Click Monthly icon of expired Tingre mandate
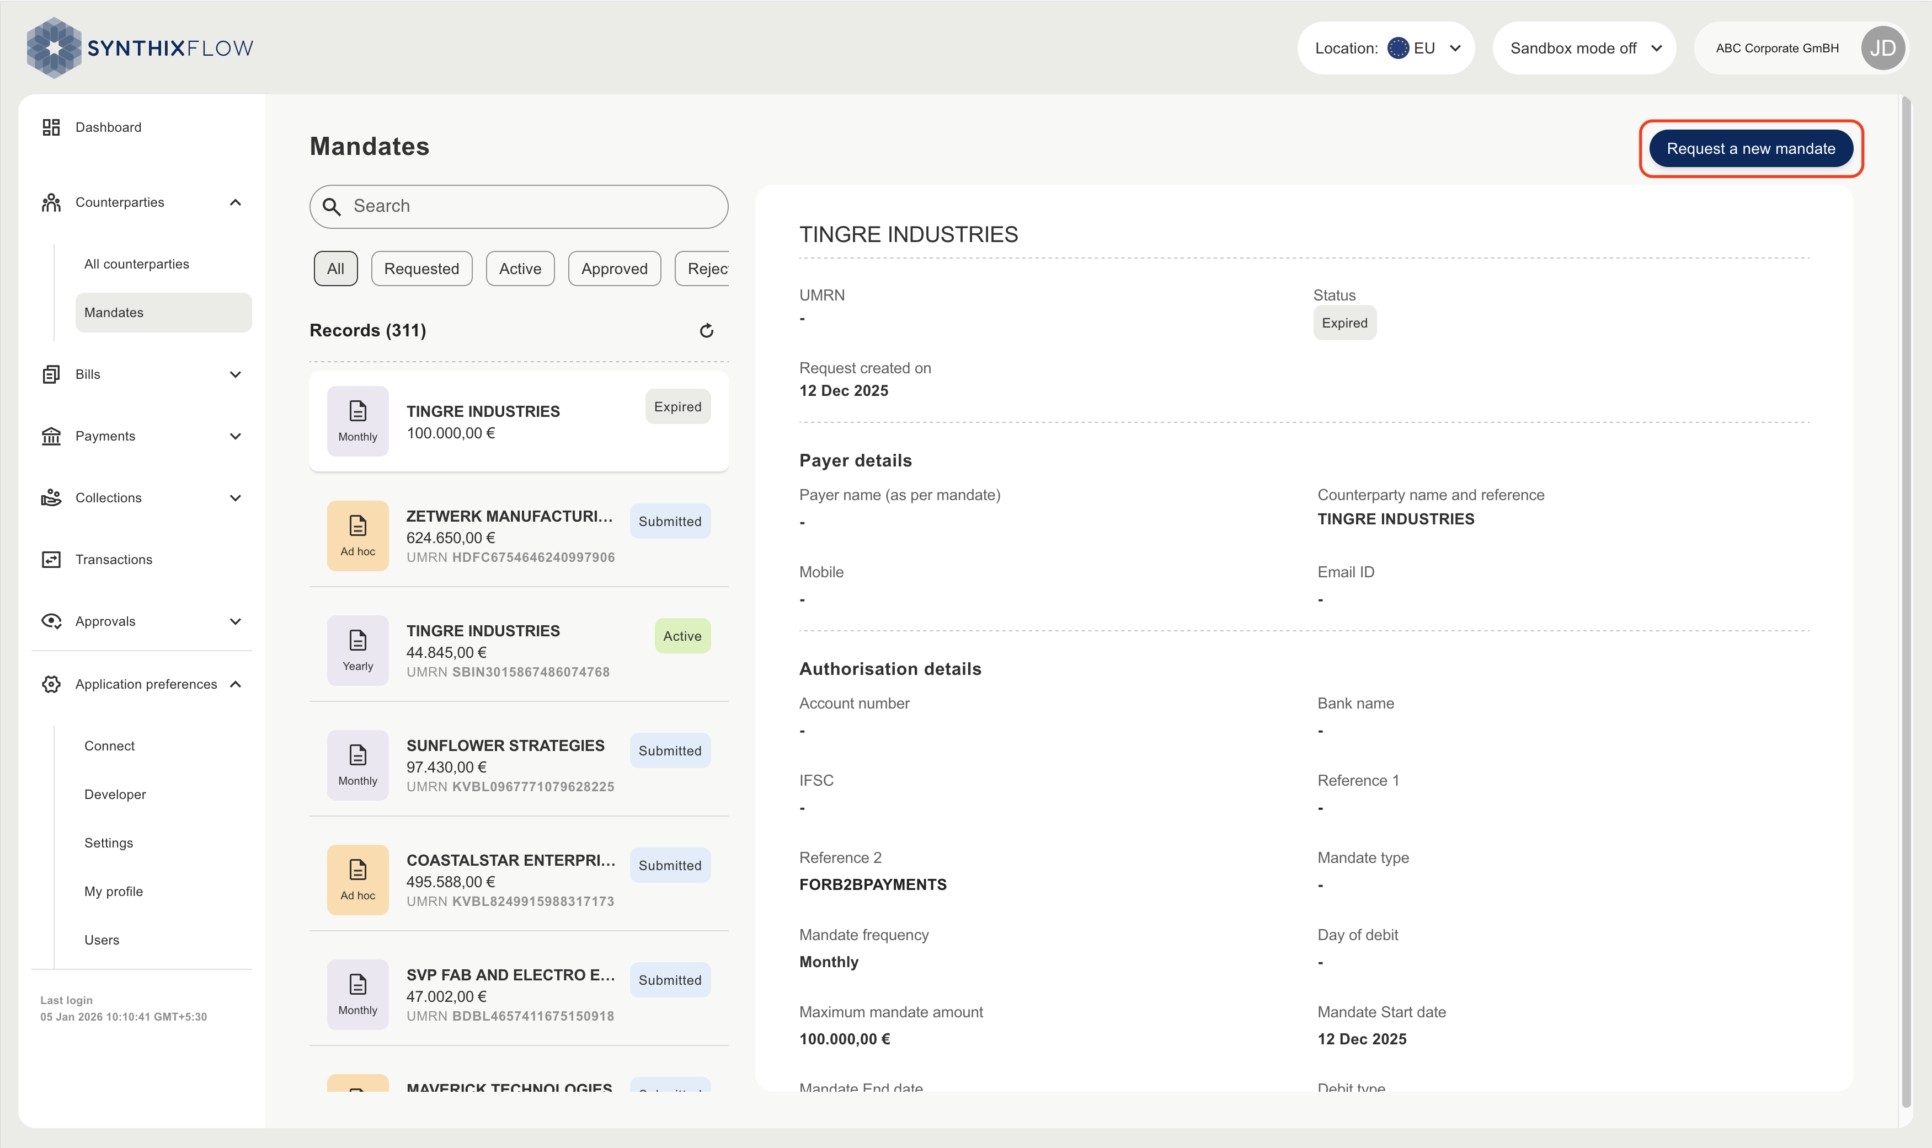Screen dimensions: 1932x1148 point(357,421)
